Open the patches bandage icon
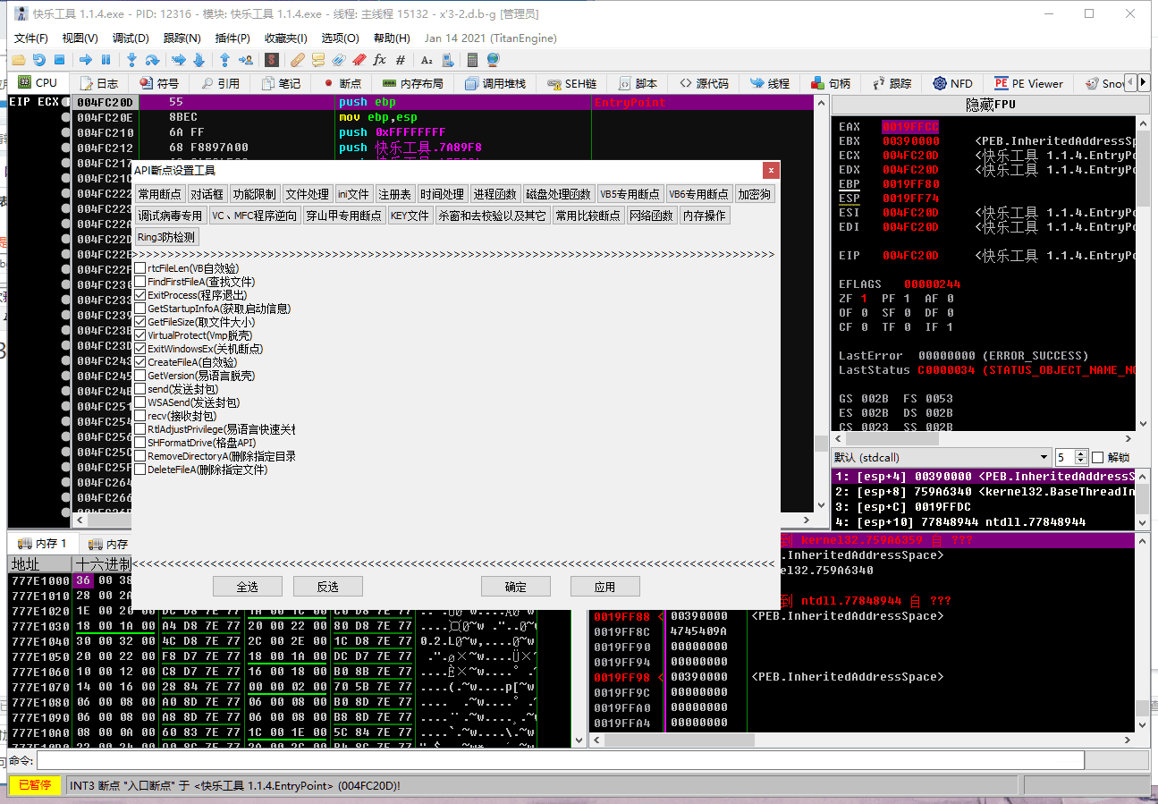The height and width of the screenshot is (804, 1158). coord(298,60)
